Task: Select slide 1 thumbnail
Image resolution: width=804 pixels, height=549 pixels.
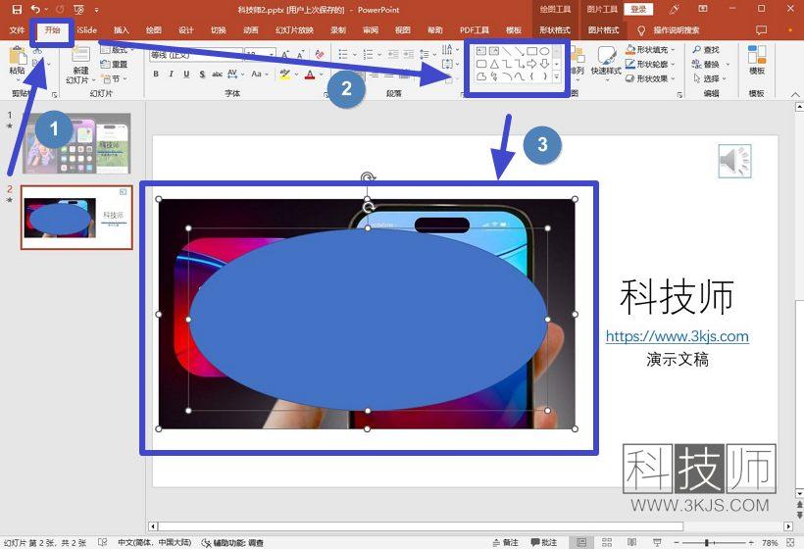Action: (x=76, y=143)
